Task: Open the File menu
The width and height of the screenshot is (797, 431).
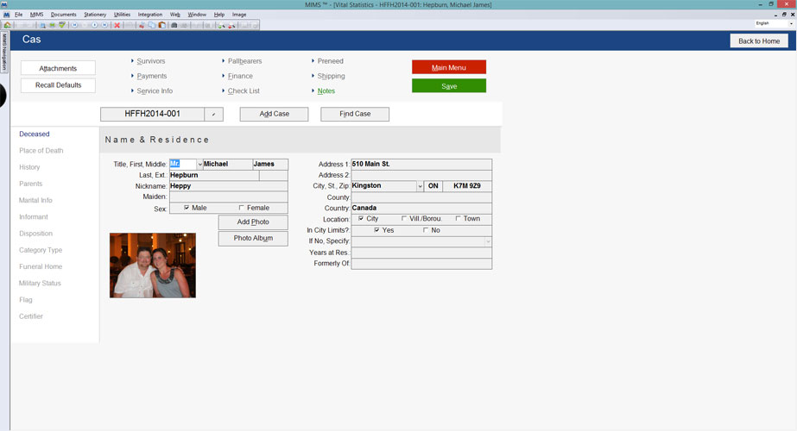Action: click(19, 15)
